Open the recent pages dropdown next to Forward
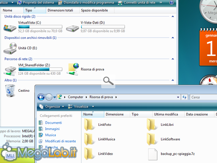 click(54, 97)
